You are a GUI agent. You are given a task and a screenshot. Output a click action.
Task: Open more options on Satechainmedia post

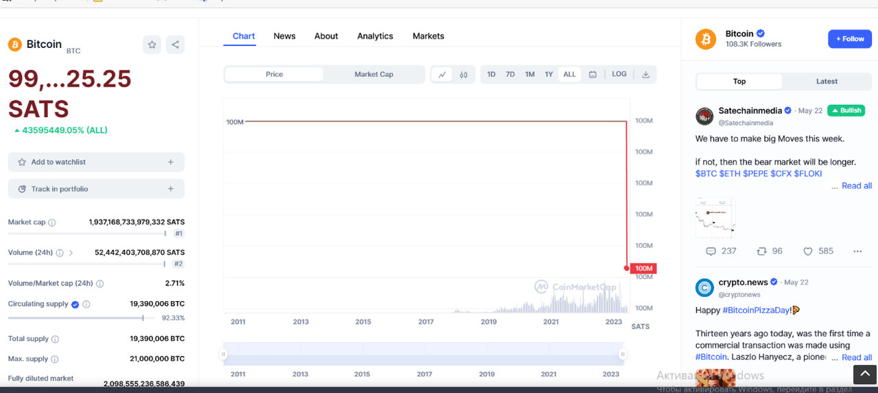point(857,251)
